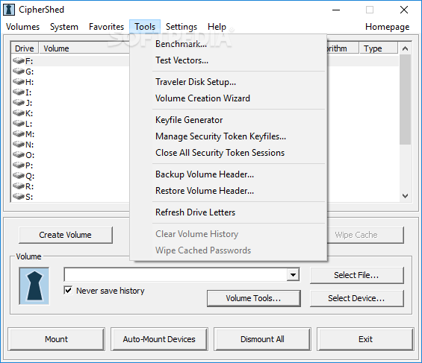
Task: Click the Type column header
Action: pos(379,48)
